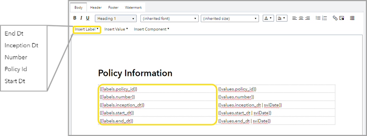The image size is (367, 136).
Task: Open the Insert Value menu
Action: click(116, 29)
